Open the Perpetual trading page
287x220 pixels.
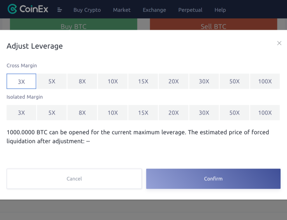(190, 10)
